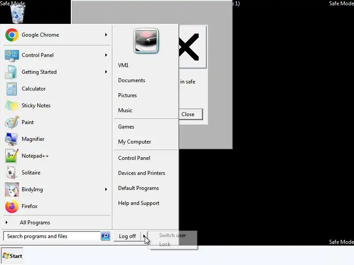This screenshot has height=265, width=354.
Task: Open Default Programs
Action: [x=139, y=188]
